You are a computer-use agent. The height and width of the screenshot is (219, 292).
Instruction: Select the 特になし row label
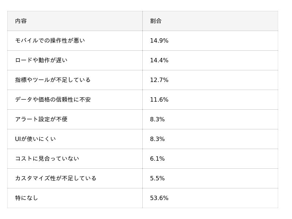(x=27, y=198)
